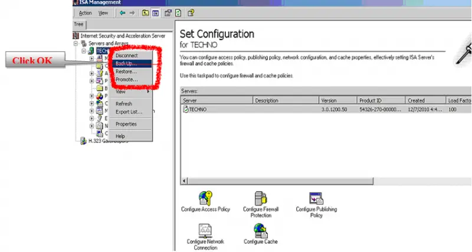The image size is (472, 252).
Task: Choose Promote... from the context menu
Action: click(x=130, y=79)
